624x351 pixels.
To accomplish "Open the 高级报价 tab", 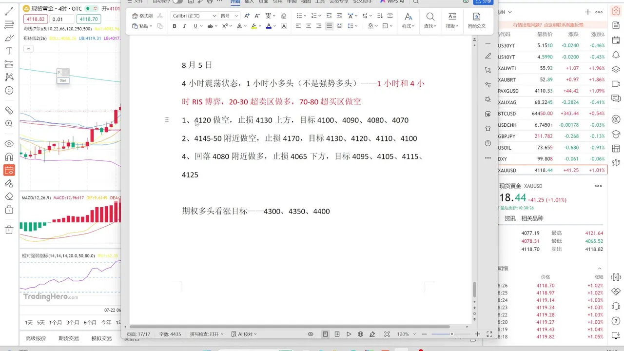I will coord(36,338).
